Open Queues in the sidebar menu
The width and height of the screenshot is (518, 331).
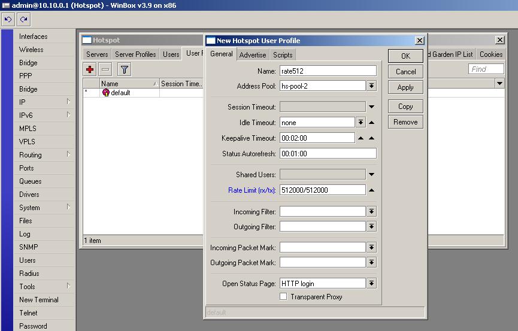click(31, 181)
